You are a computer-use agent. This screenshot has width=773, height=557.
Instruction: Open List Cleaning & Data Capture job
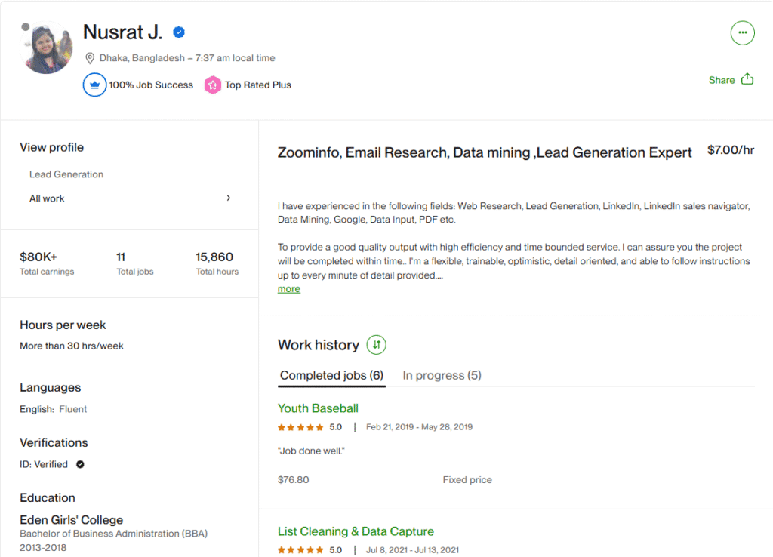[x=356, y=531]
